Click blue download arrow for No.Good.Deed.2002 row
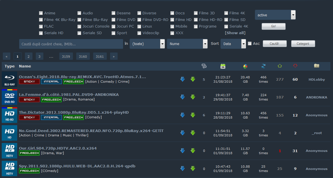 click(x=182, y=133)
